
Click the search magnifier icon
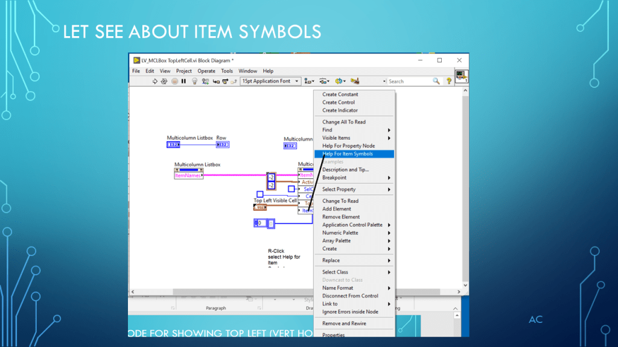pos(436,81)
